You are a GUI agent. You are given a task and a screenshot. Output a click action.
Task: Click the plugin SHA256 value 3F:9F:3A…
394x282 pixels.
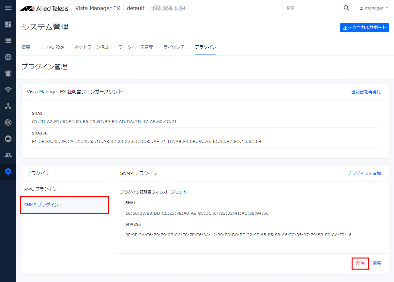pos(238,235)
